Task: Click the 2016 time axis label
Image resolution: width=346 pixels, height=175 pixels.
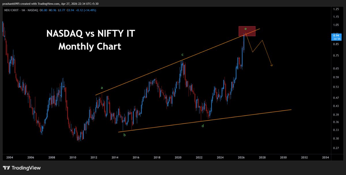Action: tap(136, 157)
